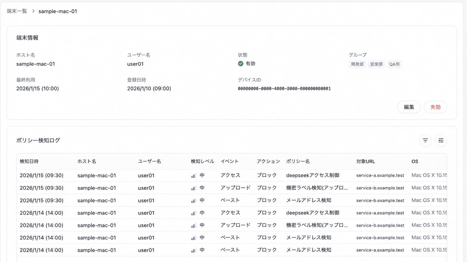Open the log filter icon
Viewport: 467px width, 262px height.
425,141
